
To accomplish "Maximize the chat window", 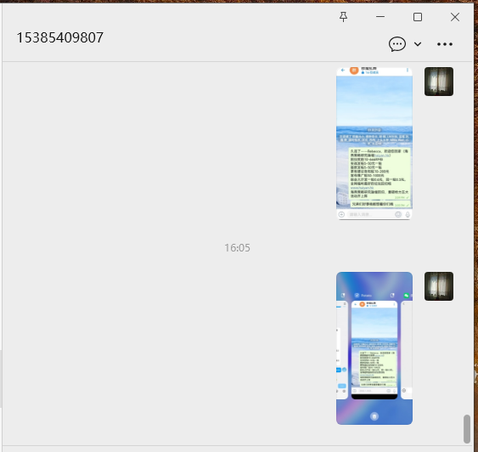I will pyautogui.click(x=418, y=17).
